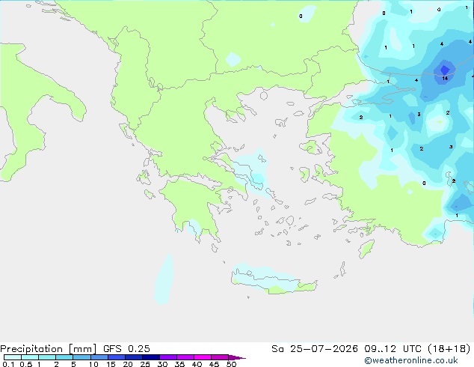Screen dimensions: 474x367
Task: Click the '15' legend scale label
Action: coord(111,364)
